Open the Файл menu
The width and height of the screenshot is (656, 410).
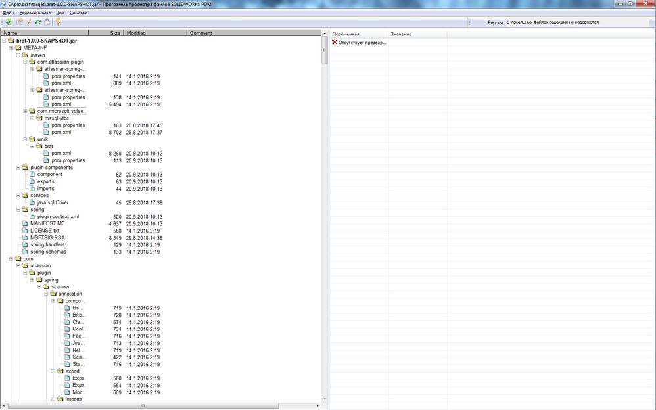point(9,12)
